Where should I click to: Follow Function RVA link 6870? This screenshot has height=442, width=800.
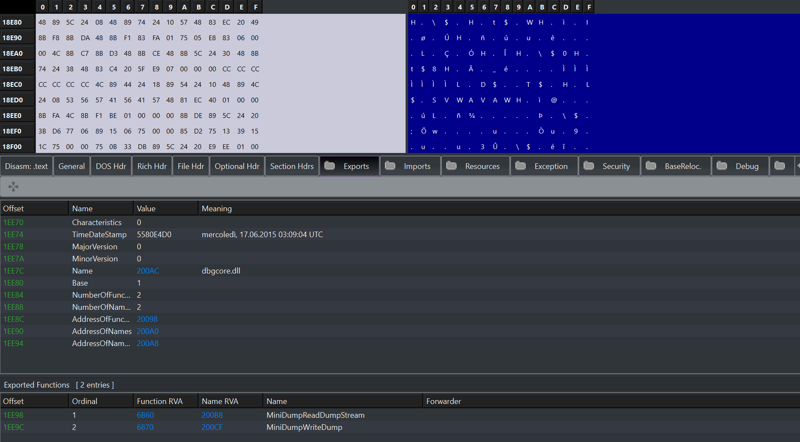tap(145, 427)
